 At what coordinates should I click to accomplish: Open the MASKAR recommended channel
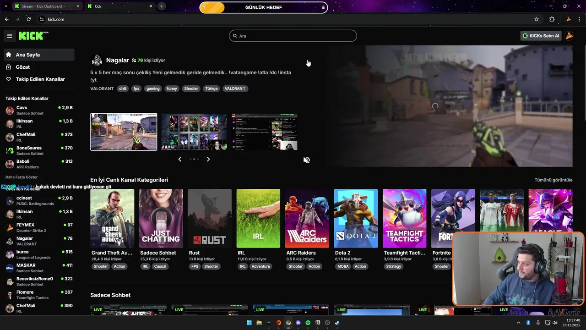pyautogui.click(x=39, y=268)
